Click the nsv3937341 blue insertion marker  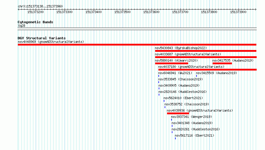pos(172,120)
